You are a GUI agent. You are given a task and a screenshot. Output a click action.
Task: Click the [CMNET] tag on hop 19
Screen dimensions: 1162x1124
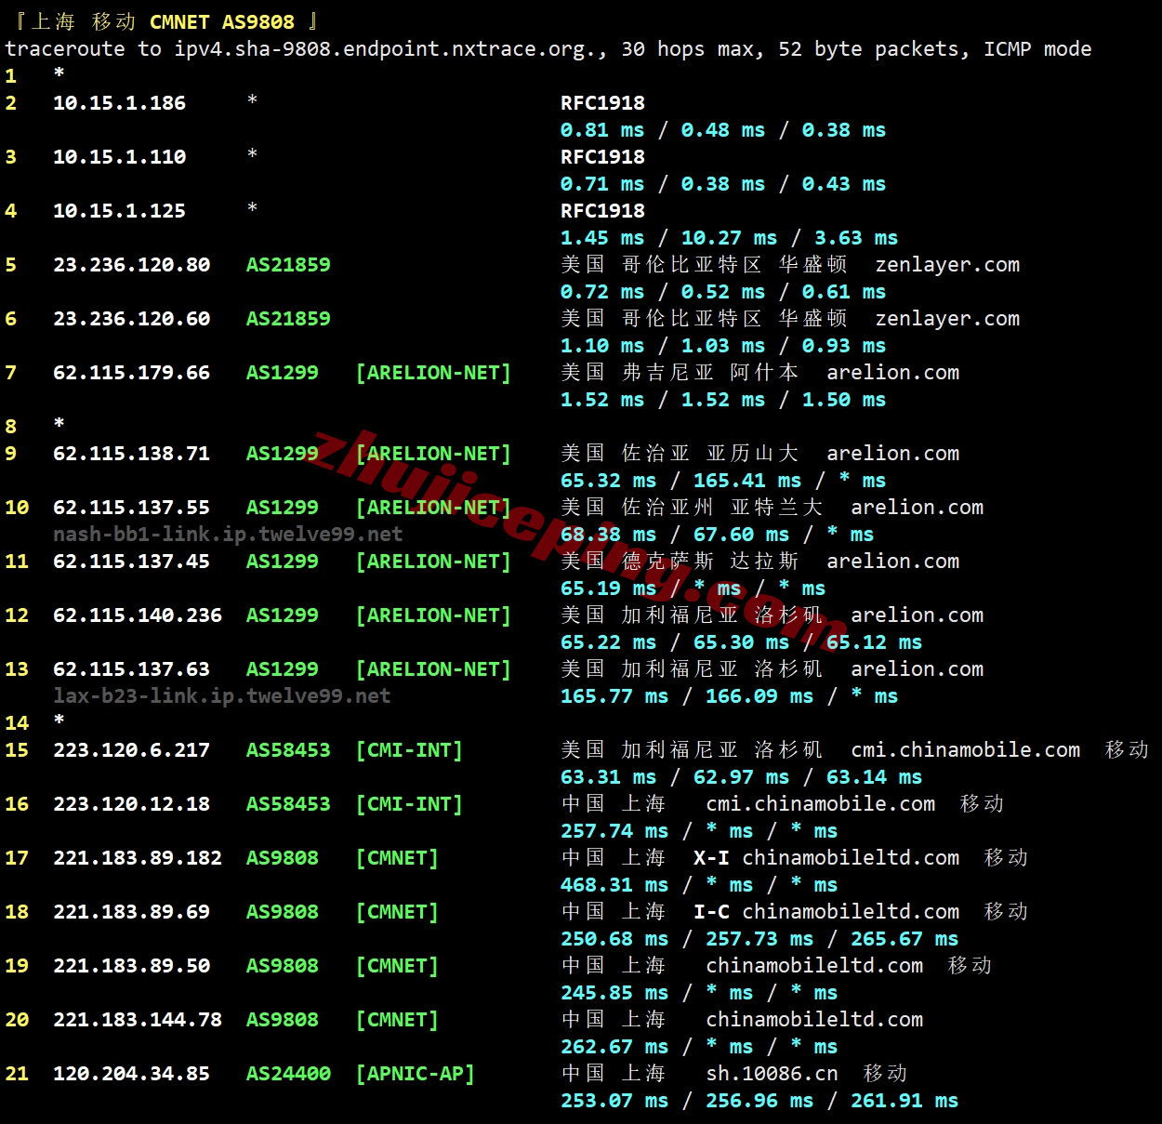click(x=397, y=966)
